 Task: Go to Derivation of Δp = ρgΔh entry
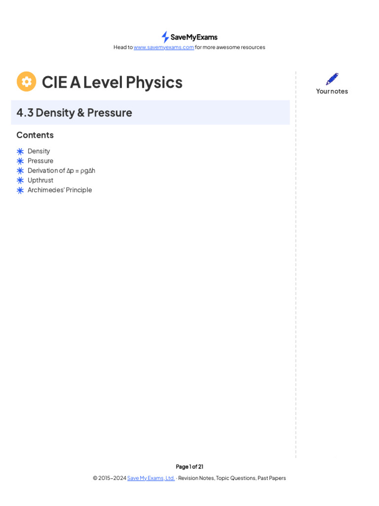(61, 170)
